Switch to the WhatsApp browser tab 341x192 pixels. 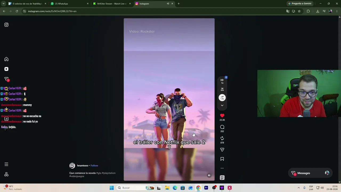(70, 4)
